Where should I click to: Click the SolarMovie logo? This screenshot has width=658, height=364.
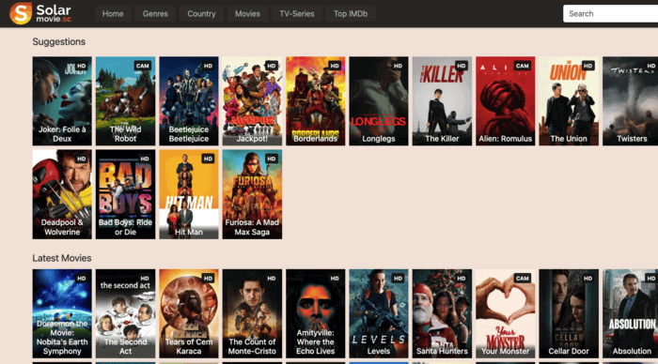40,13
